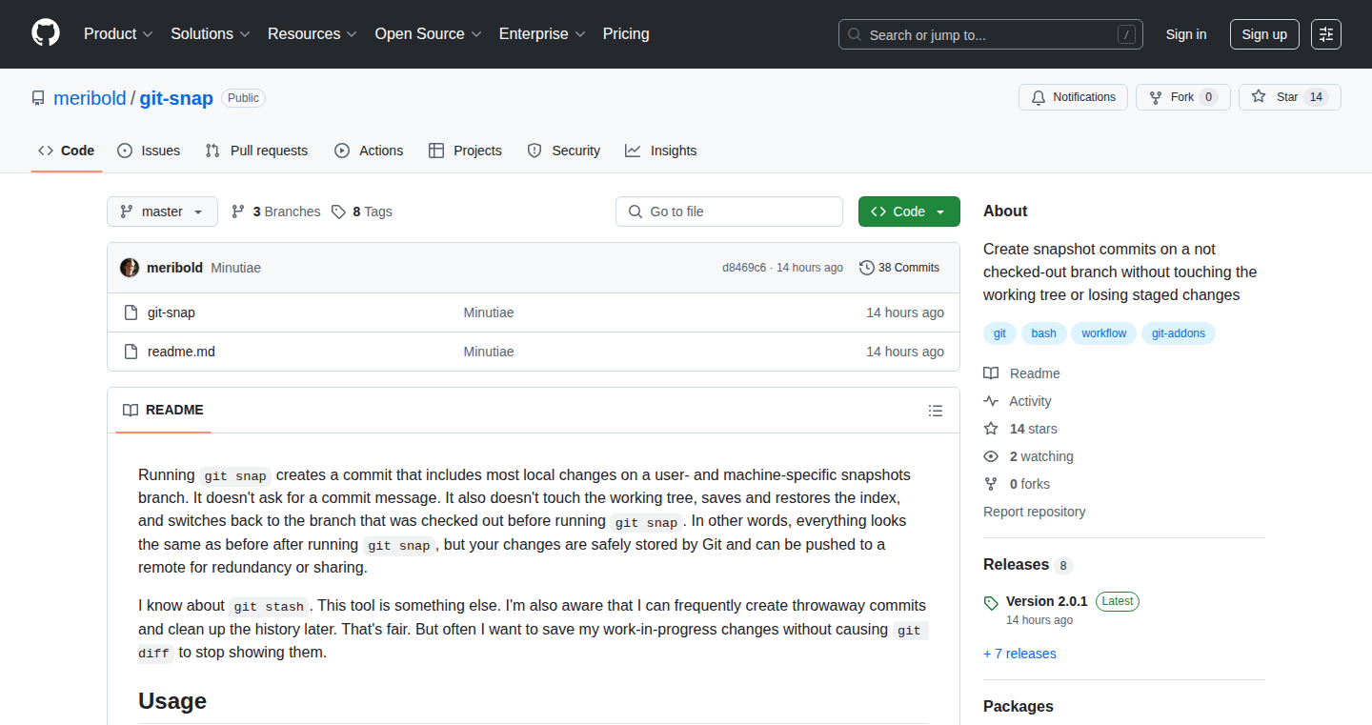Viewport: 1372px width, 725px height.
Task: Expand the Open Source menu
Action: [x=428, y=34]
